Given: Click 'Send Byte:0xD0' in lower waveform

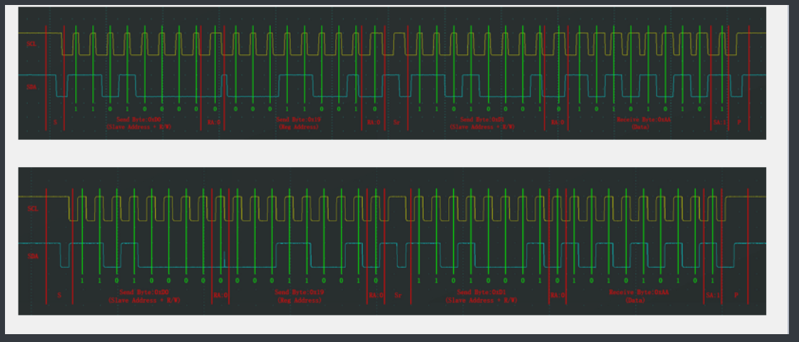Looking at the screenshot, I should [x=144, y=293].
